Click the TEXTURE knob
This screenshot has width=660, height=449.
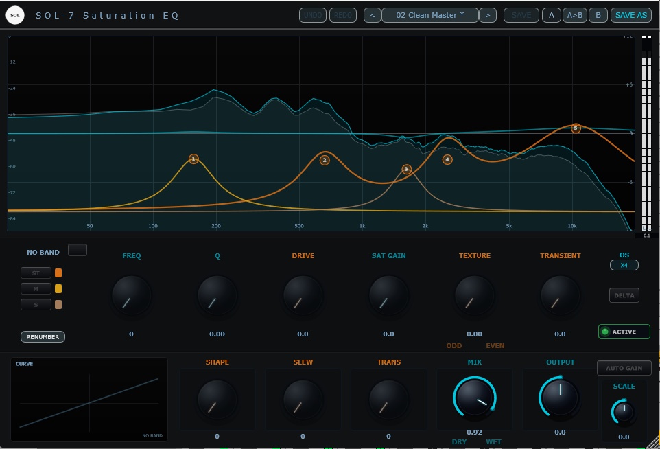pos(474,296)
